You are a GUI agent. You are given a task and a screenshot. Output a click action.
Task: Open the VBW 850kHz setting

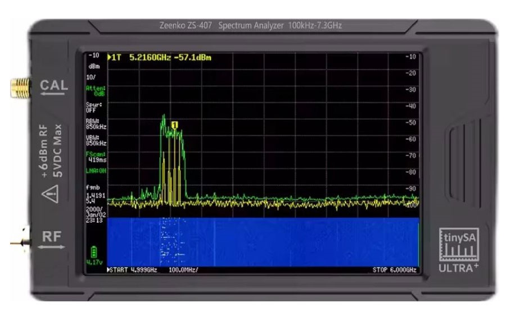(x=95, y=141)
